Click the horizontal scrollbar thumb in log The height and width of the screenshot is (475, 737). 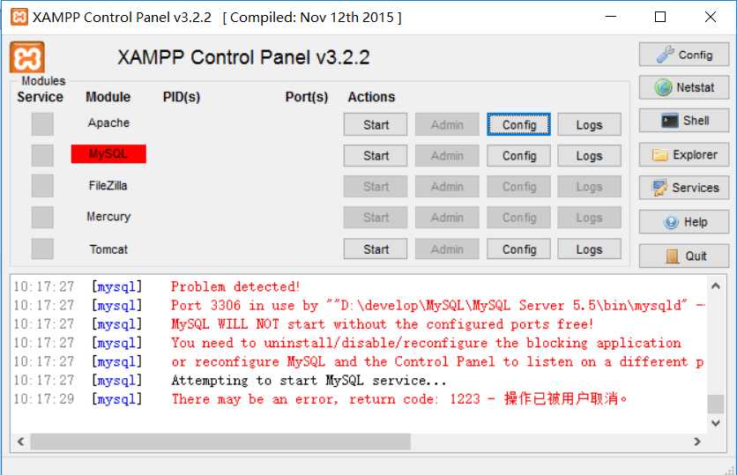point(220,442)
